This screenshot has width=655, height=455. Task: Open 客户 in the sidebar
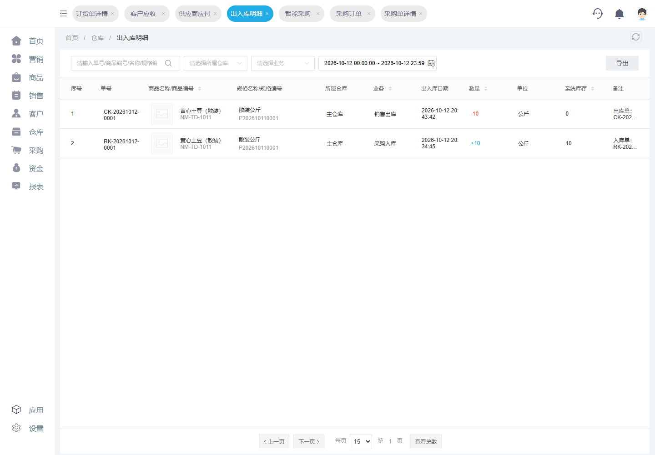pos(27,114)
